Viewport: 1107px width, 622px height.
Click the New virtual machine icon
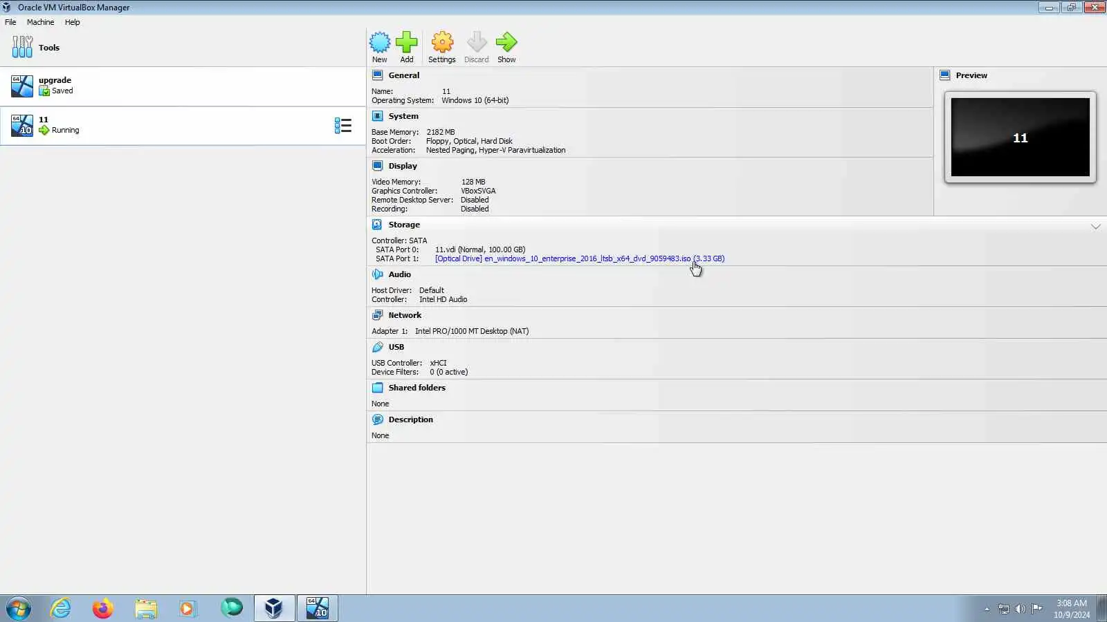click(380, 42)
